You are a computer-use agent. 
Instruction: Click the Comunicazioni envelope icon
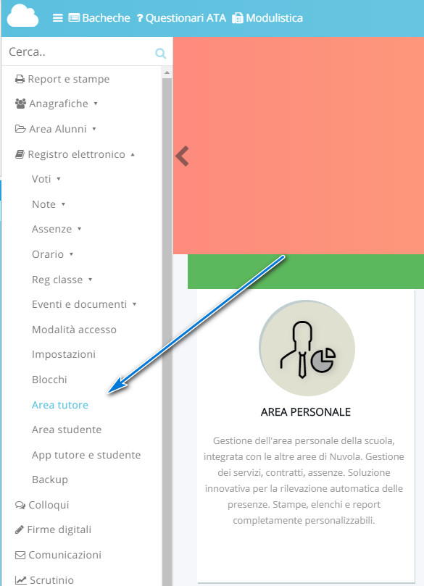pos(20,555)
